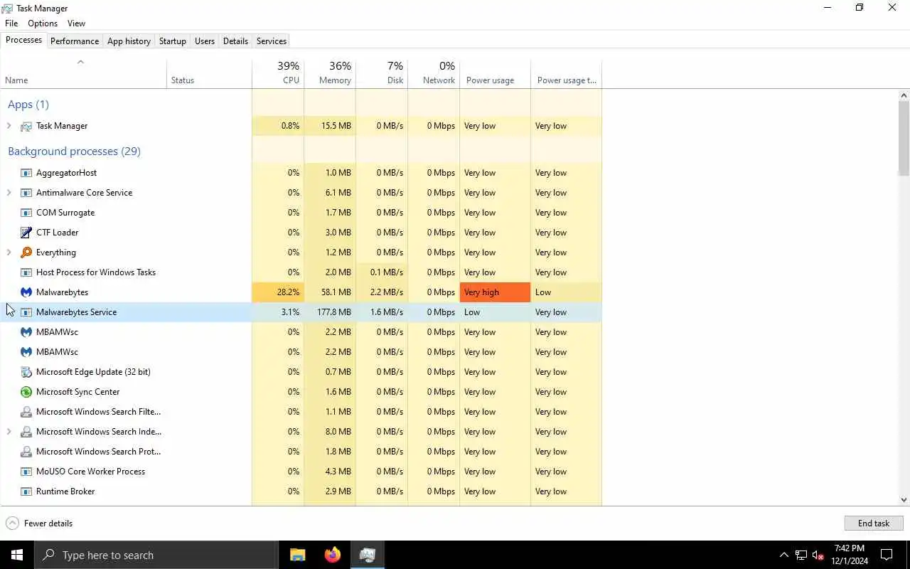This screenshot has width=910, height=569.
Task: Click the COM Surrogate process icon
Action: (26, 213)
